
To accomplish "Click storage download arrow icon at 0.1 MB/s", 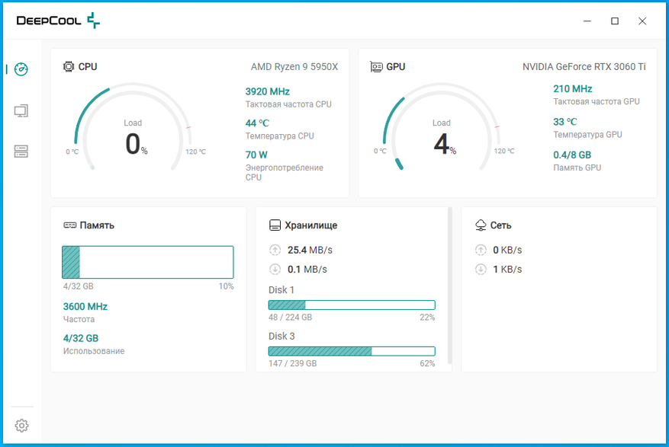I will coord(275,269).
